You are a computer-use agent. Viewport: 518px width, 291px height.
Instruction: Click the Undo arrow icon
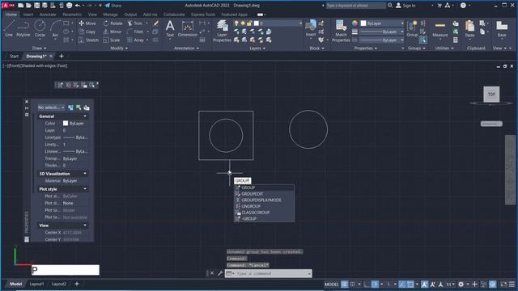pos(78,6)
